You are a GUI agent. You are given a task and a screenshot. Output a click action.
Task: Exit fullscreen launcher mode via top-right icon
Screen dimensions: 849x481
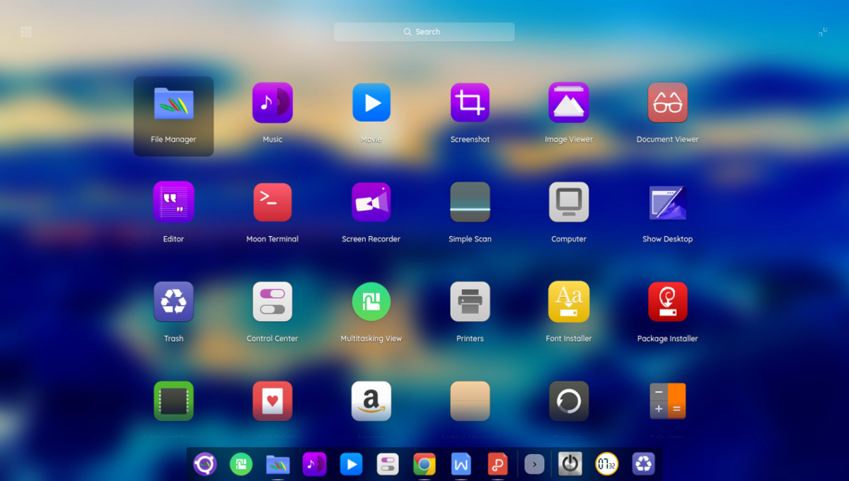(x=822, y=32)
